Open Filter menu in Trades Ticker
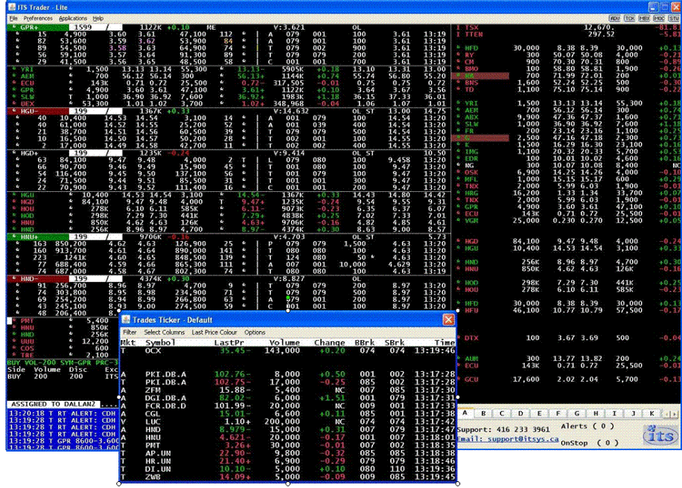682x488 pixels. 130,332
